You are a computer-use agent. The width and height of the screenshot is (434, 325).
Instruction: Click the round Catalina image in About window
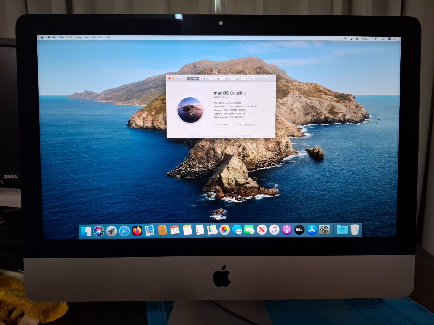[x=190, y=110]
